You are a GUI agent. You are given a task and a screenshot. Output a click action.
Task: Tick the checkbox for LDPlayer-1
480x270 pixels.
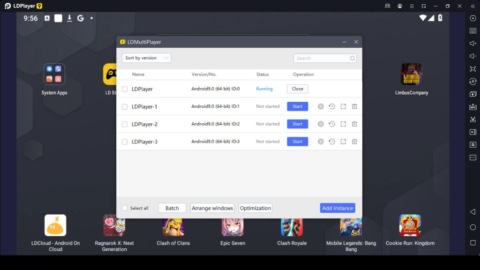[125, 107]
